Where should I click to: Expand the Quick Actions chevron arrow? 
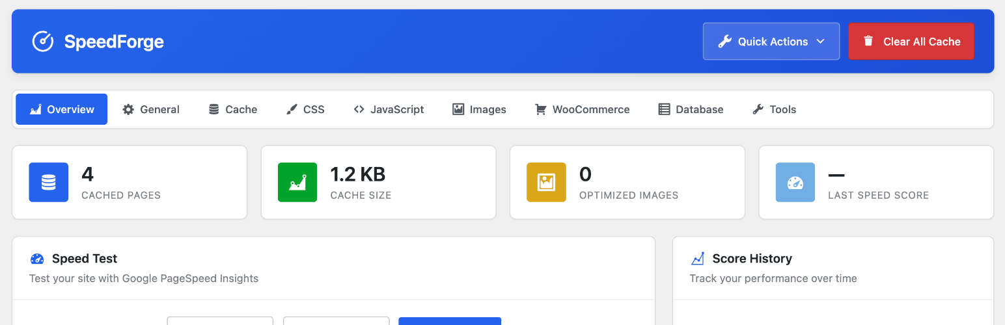(x=820, y=42)
